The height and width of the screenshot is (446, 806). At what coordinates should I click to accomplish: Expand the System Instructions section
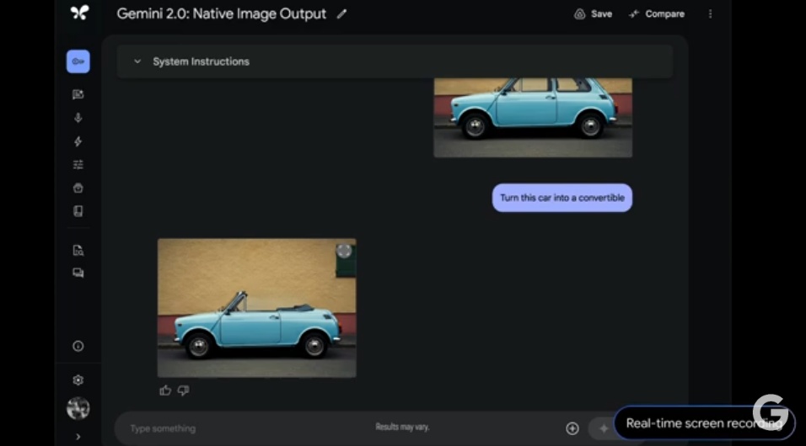tap(137, 61)
